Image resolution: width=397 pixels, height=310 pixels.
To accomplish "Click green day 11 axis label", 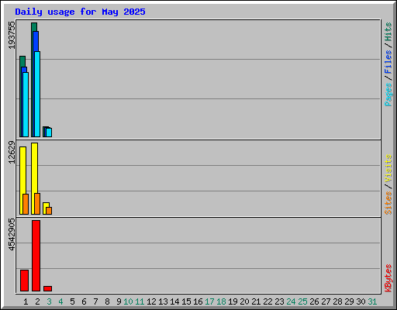I will click(x=140, y=301).
